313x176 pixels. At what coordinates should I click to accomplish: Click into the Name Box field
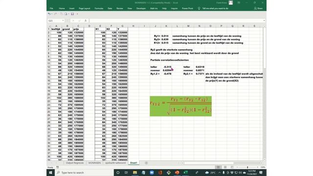(54, 21)
